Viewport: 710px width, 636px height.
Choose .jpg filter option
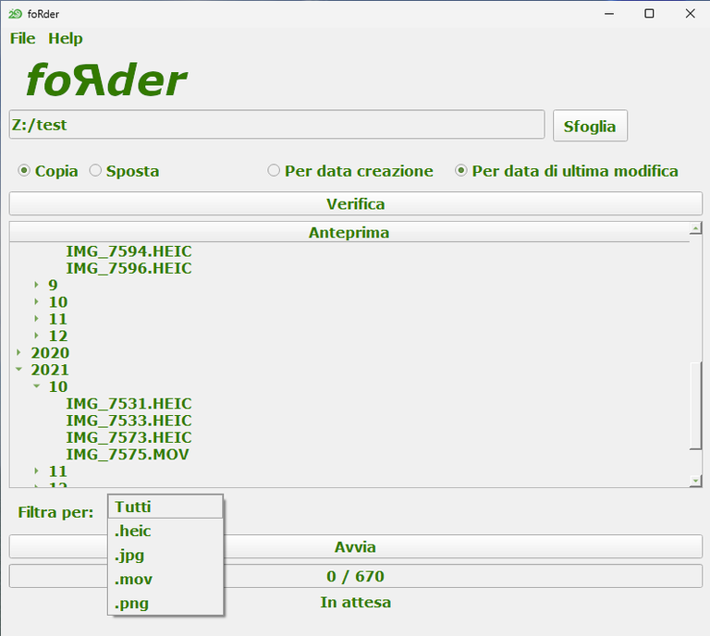(165, 555)
